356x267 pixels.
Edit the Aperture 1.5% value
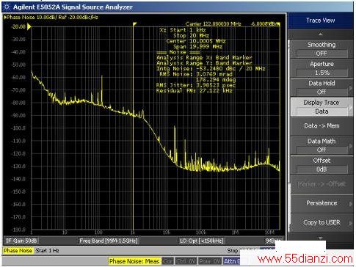tap(322, 73)
